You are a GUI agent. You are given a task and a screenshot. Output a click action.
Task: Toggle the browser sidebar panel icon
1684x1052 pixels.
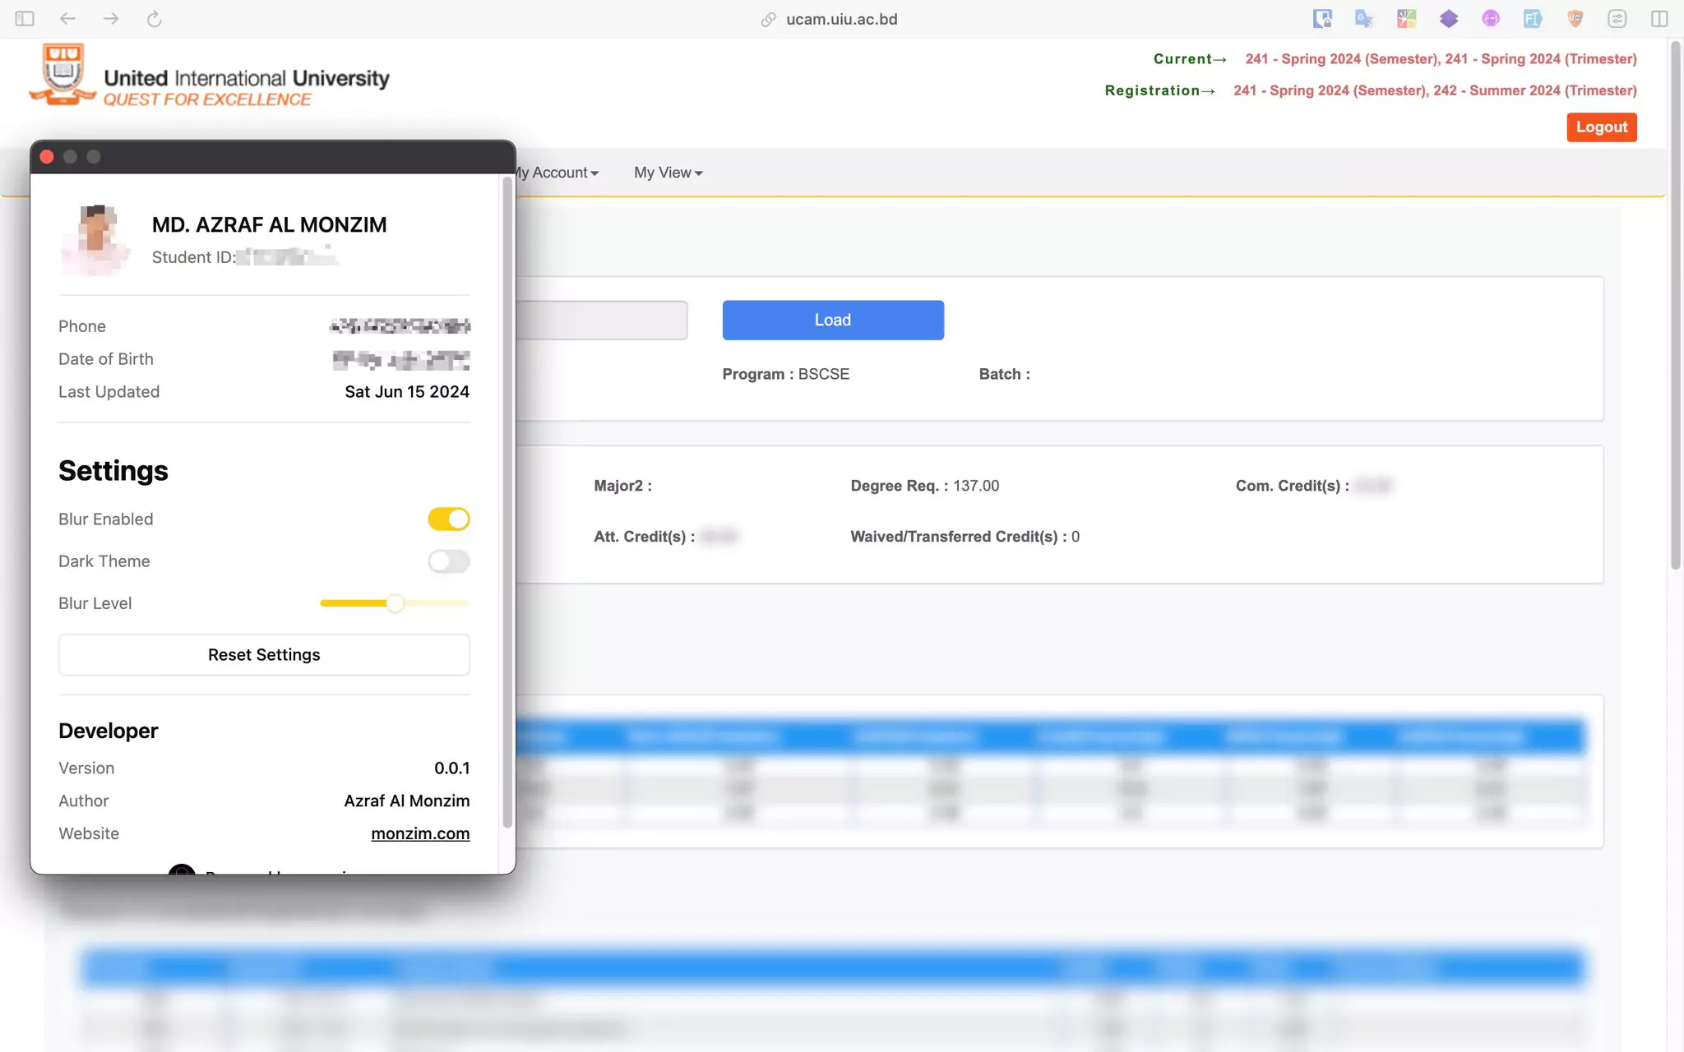tap(25, 19)
